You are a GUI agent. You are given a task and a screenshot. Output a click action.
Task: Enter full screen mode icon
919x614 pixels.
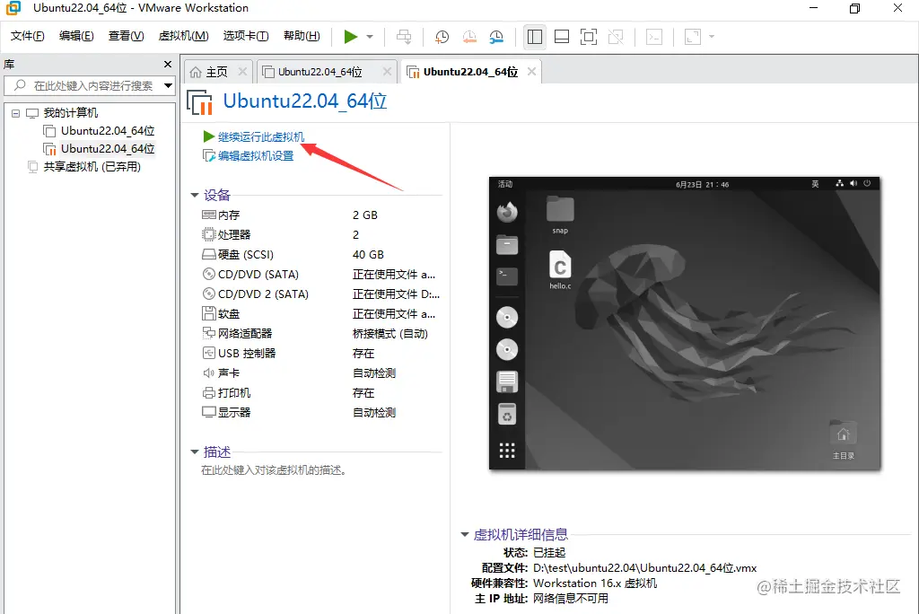[589, 37]
